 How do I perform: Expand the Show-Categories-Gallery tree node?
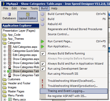[5, 63]
